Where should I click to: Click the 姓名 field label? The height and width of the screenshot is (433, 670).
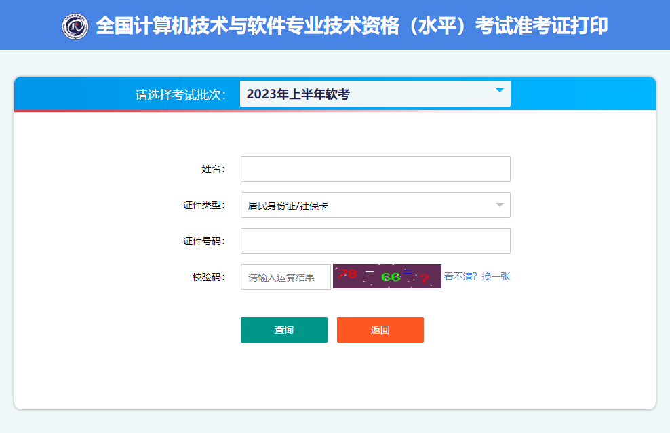coord(213,169)
